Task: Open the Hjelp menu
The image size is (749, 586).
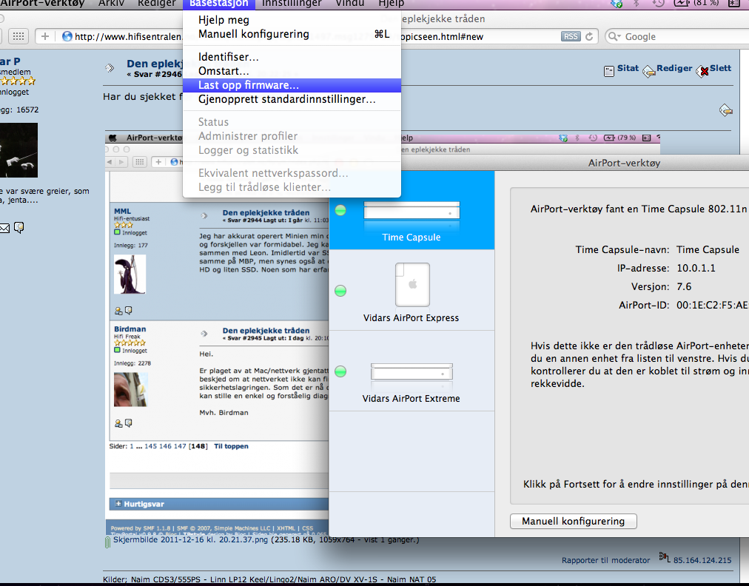Action: tap(391, 4)
